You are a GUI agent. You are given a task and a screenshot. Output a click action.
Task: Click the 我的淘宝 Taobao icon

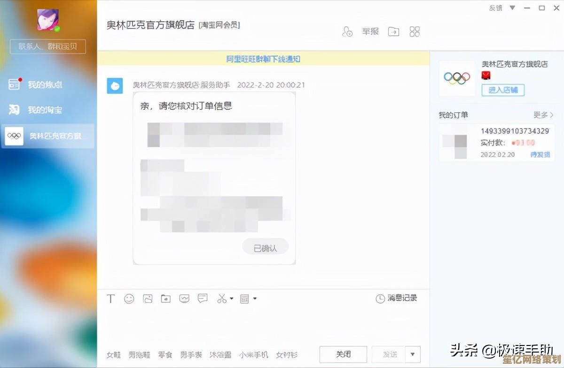(x=14, y=110)
